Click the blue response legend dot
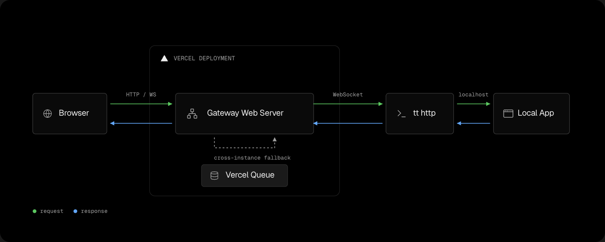 [x=75, y=211]
